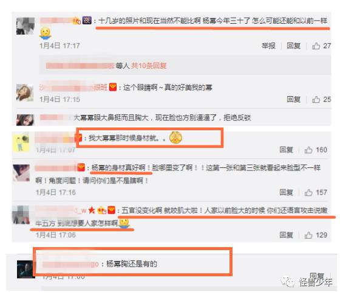The image size is (343, 297).
Task: Click thumbs-up next to 157
Action: pyautogui.click(x=308, y=192)
